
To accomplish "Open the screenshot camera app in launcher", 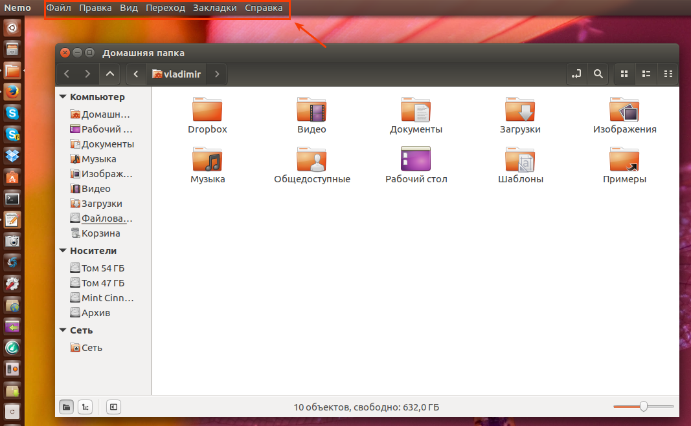I will click(12, 241).
